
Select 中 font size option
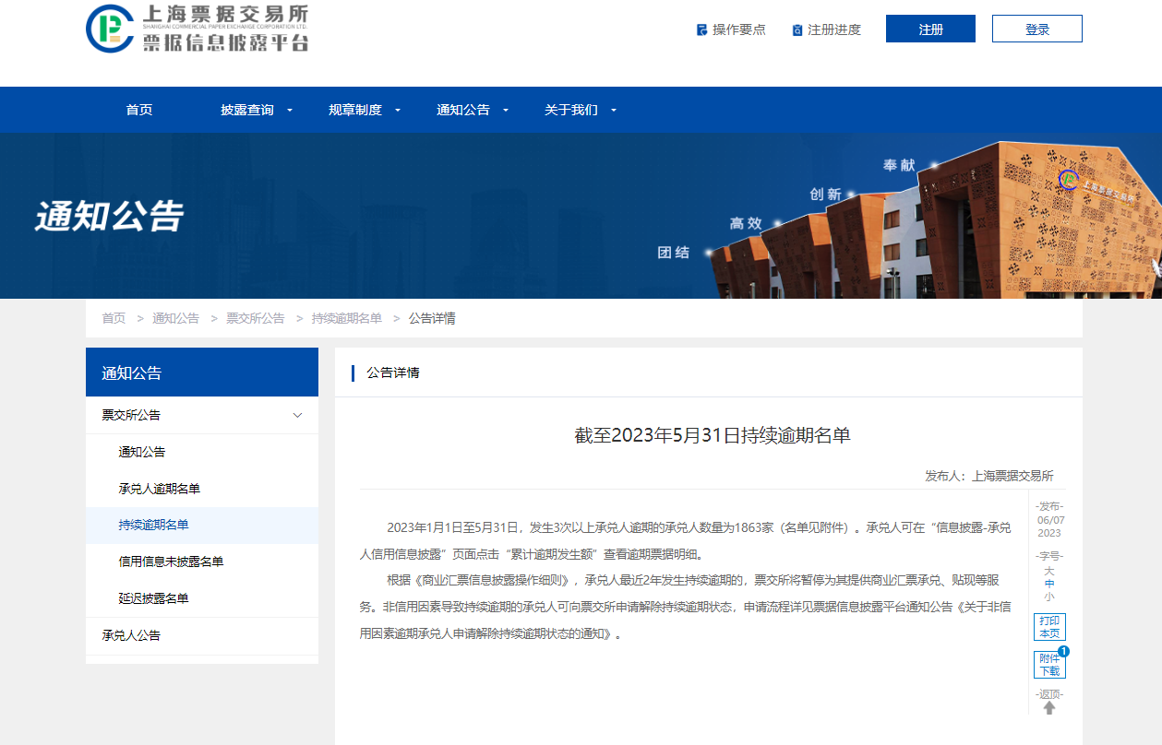(1049, 584)
